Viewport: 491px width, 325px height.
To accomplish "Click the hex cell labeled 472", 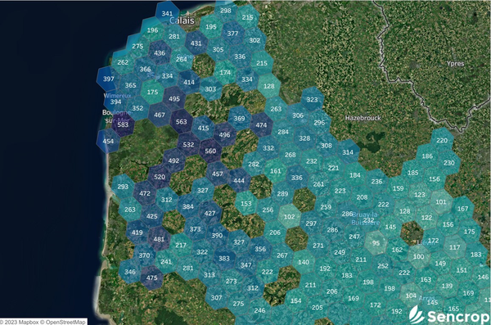I will click(x=145, y=193).
